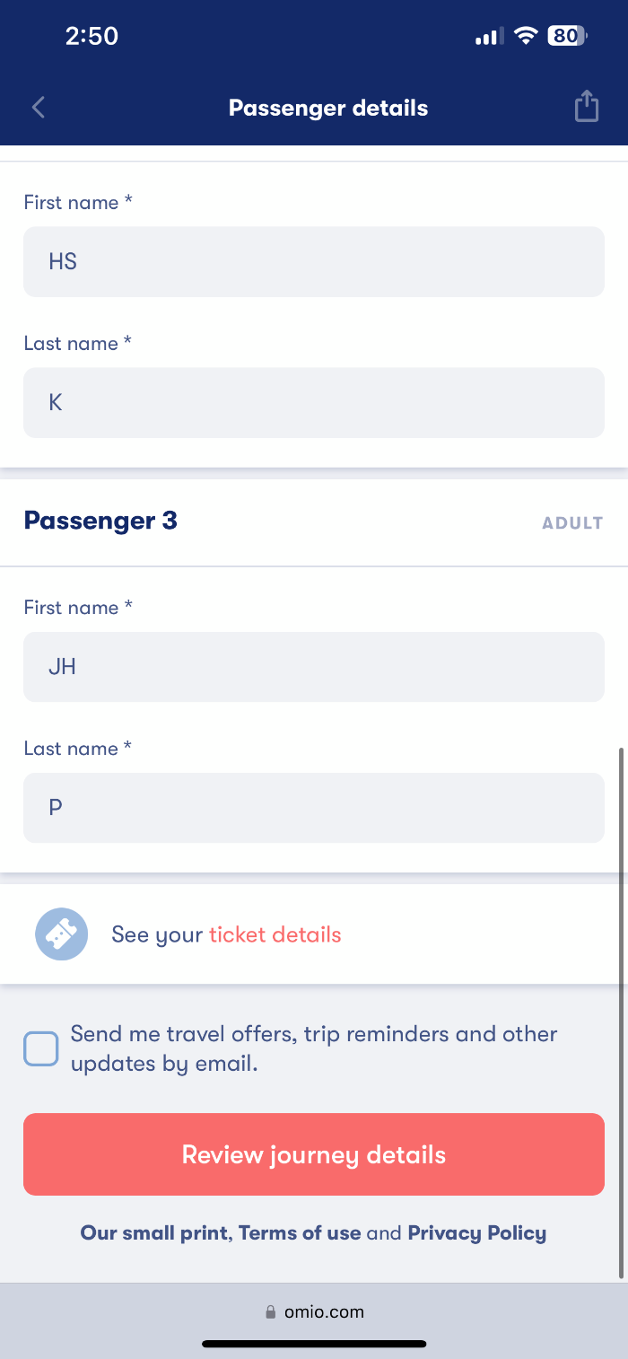This screenshot has width=628, height=1359.
Task: Open the Privacy Policy link
Action: tap(477, 1232)
